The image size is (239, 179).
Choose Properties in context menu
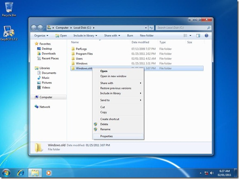click(118, 136)
